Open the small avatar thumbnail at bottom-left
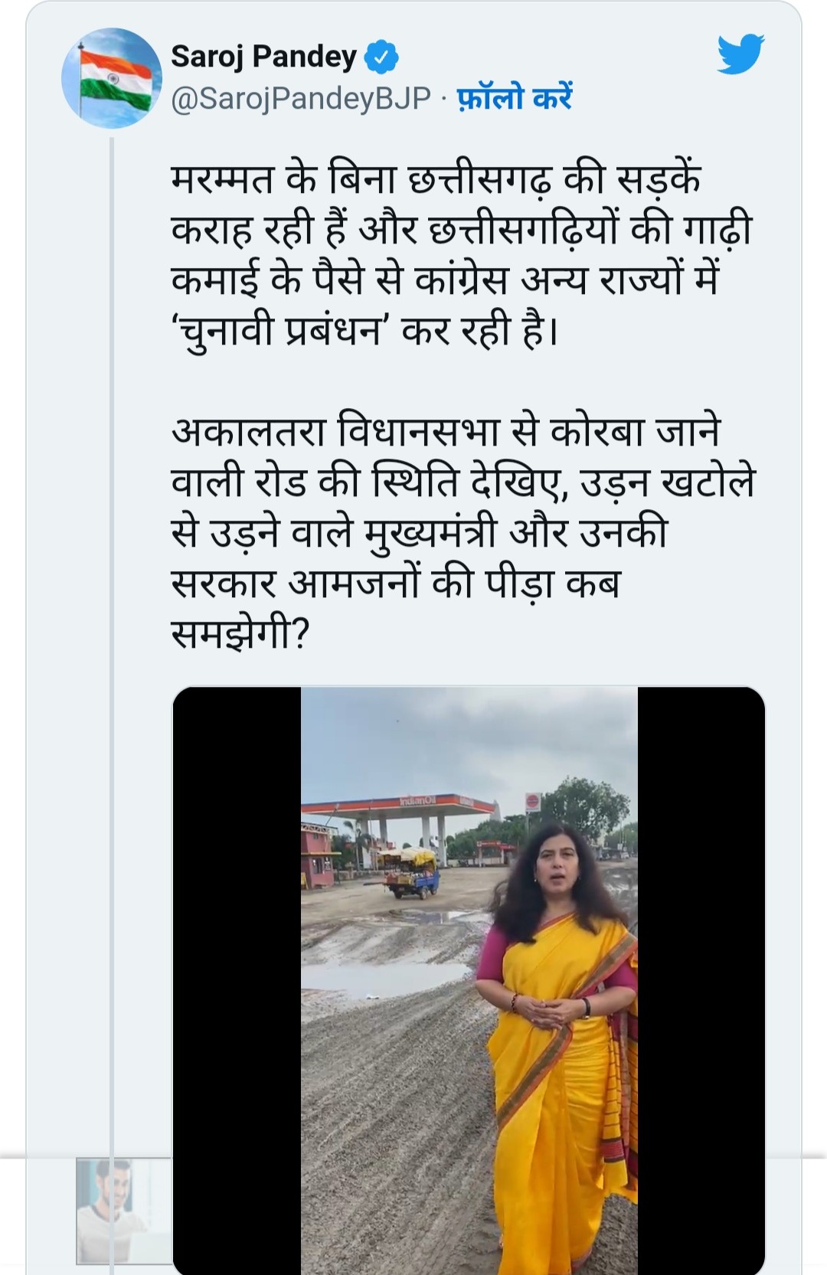Screen dimensions: 827x1275 123,1211
